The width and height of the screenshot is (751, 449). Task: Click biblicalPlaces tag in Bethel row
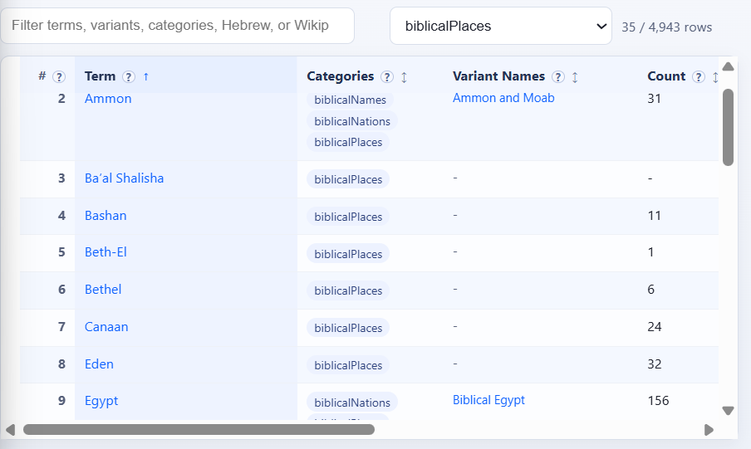click(348, 290)
